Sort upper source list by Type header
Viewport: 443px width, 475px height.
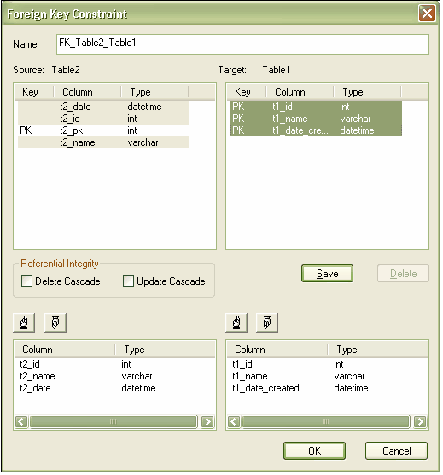[154, 92]
